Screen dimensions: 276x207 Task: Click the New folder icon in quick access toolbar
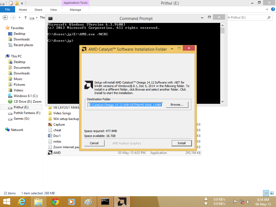click(17, 3)
